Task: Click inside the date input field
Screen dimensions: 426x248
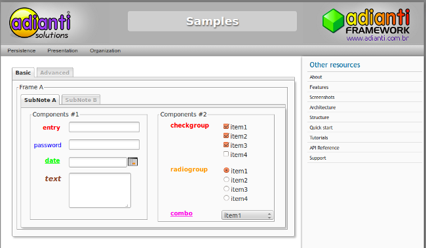Action: [x=98, y=162]
